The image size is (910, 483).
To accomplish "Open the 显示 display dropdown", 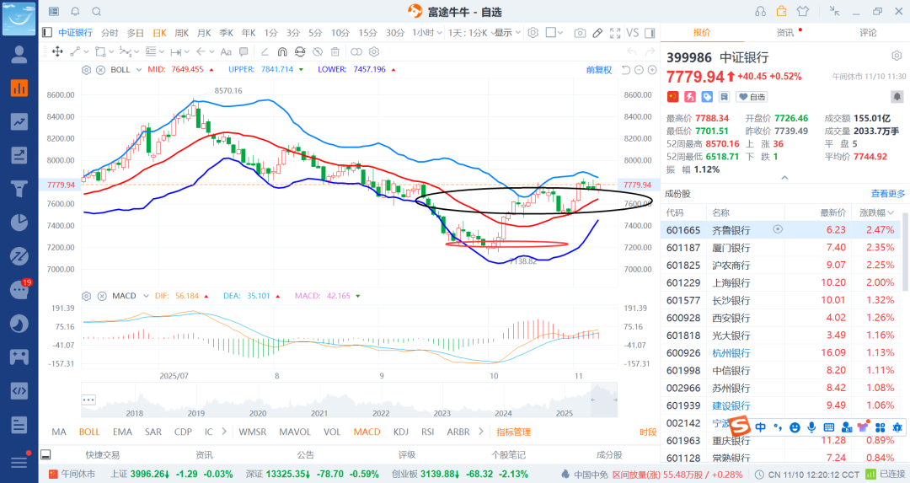I will point(507,33).
